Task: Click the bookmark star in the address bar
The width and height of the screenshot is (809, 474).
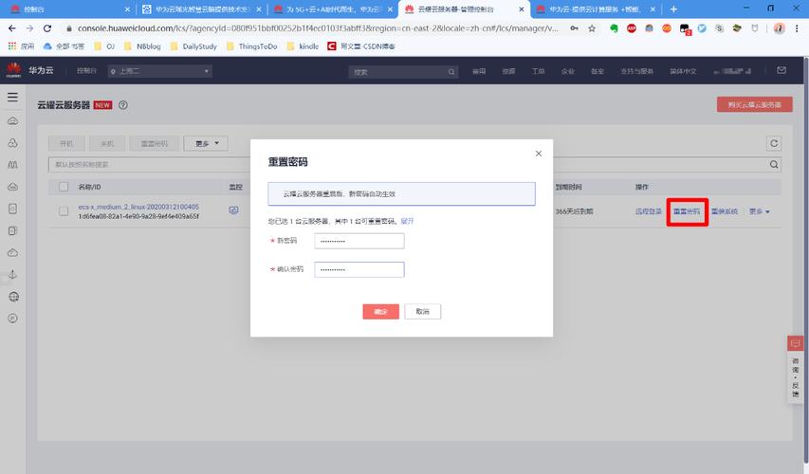Action: coord(592,28)
